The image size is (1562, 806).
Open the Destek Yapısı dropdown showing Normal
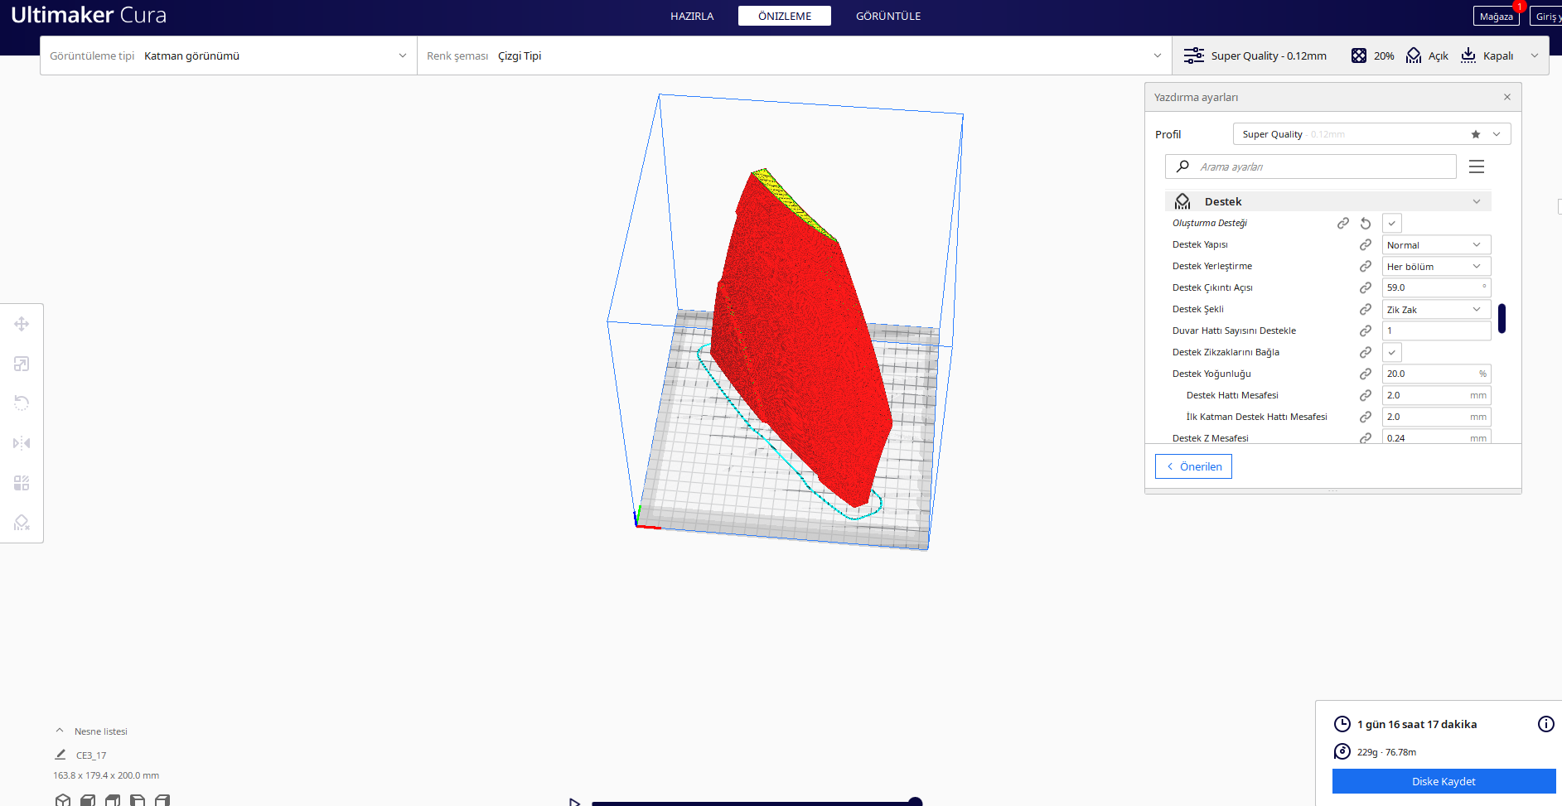pyautogui.click(x=1437, y=244)
